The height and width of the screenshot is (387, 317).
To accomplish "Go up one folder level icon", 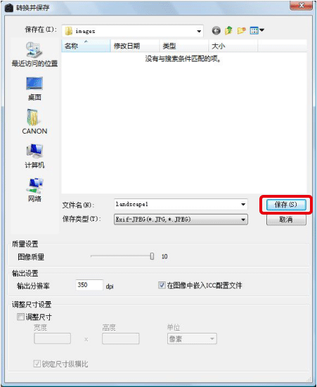I will click(228, 30).
